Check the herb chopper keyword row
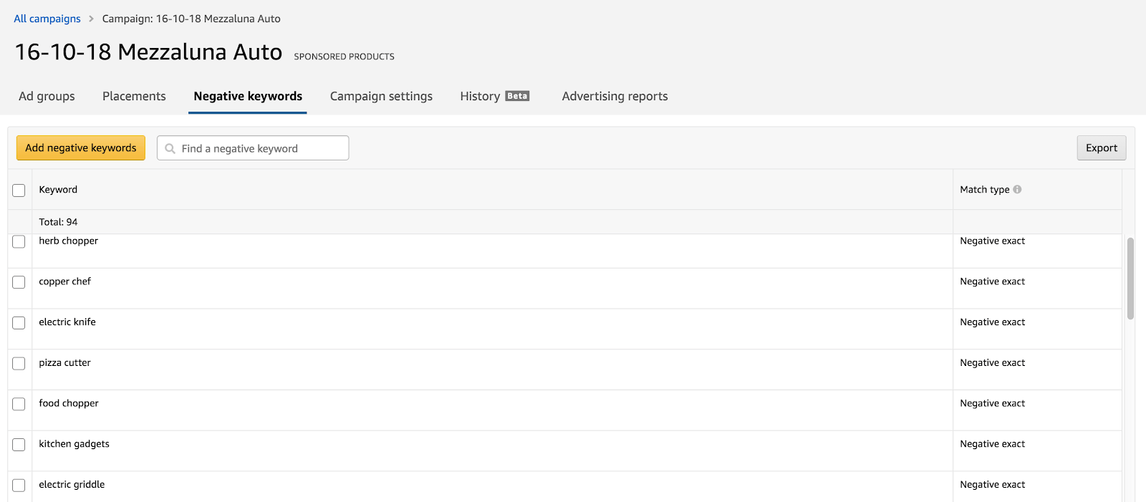1146x502 pixels. click(x=19, y=242)
